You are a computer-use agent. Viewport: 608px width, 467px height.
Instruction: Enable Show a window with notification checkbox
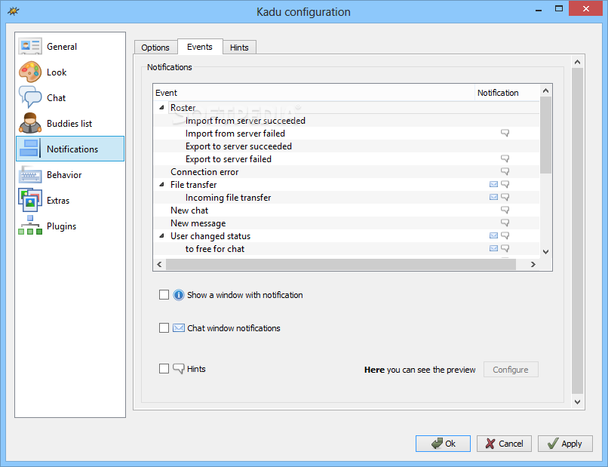164,295
